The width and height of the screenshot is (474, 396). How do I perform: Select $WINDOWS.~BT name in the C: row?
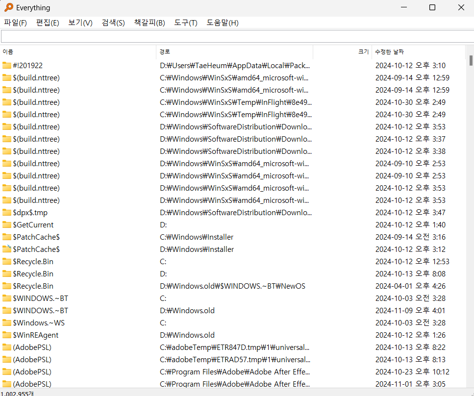pyautogui.click(x=41, y=298)
